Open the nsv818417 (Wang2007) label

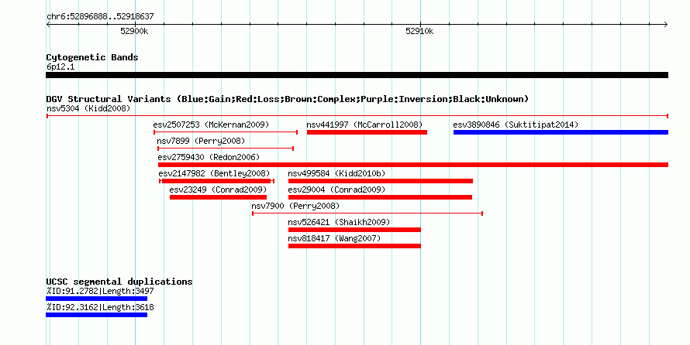[334, 238]
